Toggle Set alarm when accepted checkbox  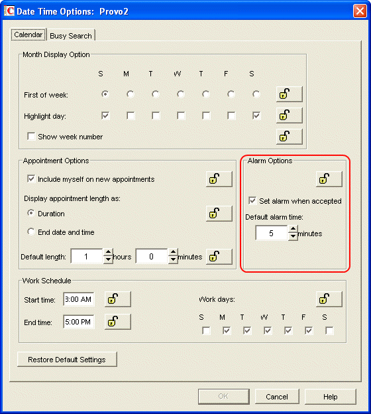[252, 200]
